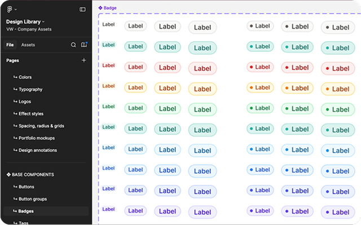Select the smallest red Label badge with dot

pos(260,67)
